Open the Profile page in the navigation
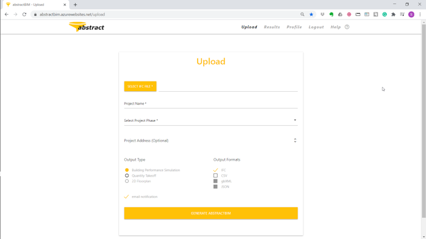 tap(294, 27)
